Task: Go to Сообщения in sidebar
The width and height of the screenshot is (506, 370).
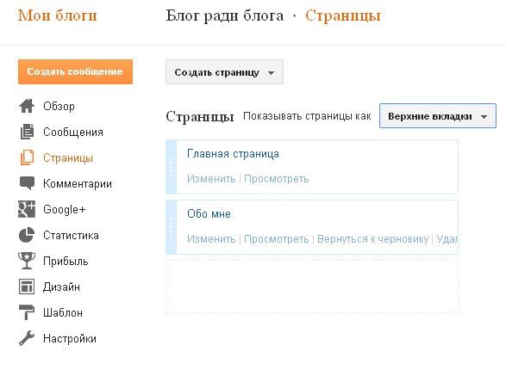Action: coord(73,132)
